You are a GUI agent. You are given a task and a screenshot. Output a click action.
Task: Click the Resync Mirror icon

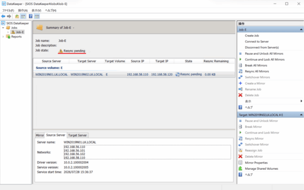[240, 138]
